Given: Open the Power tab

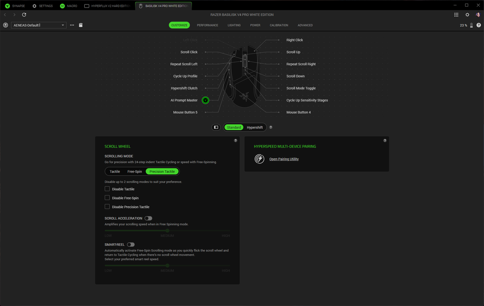Looking at the screenshot, I should [x=255, y=25].
